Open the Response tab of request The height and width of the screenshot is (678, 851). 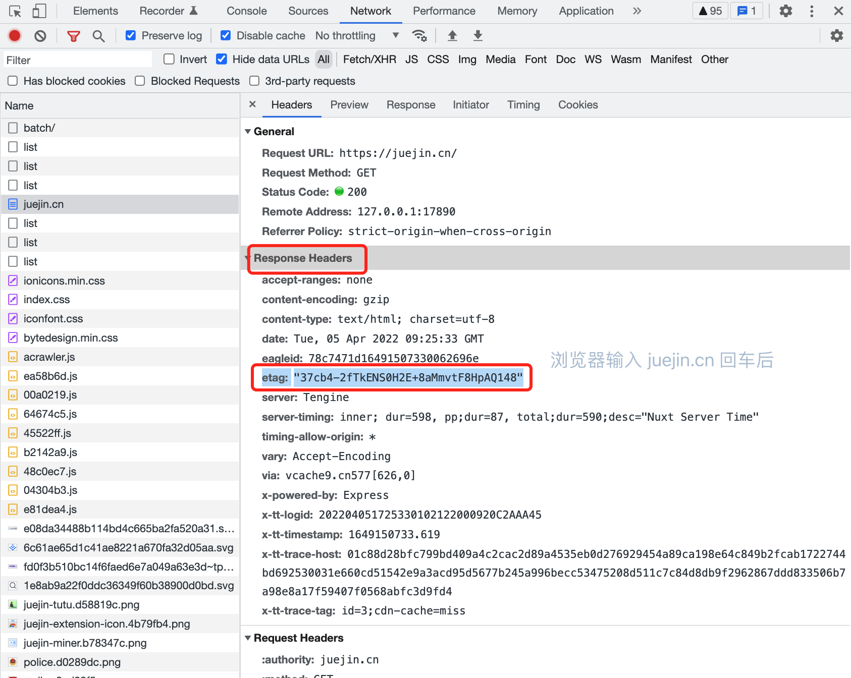(411, 104)
